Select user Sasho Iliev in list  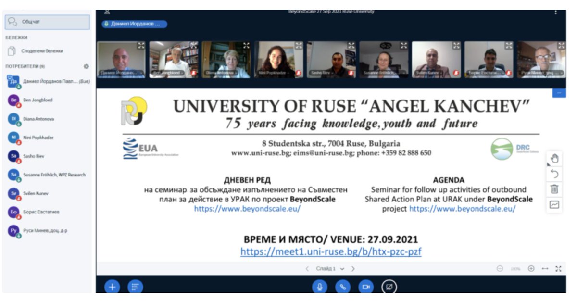click(47, 156)
